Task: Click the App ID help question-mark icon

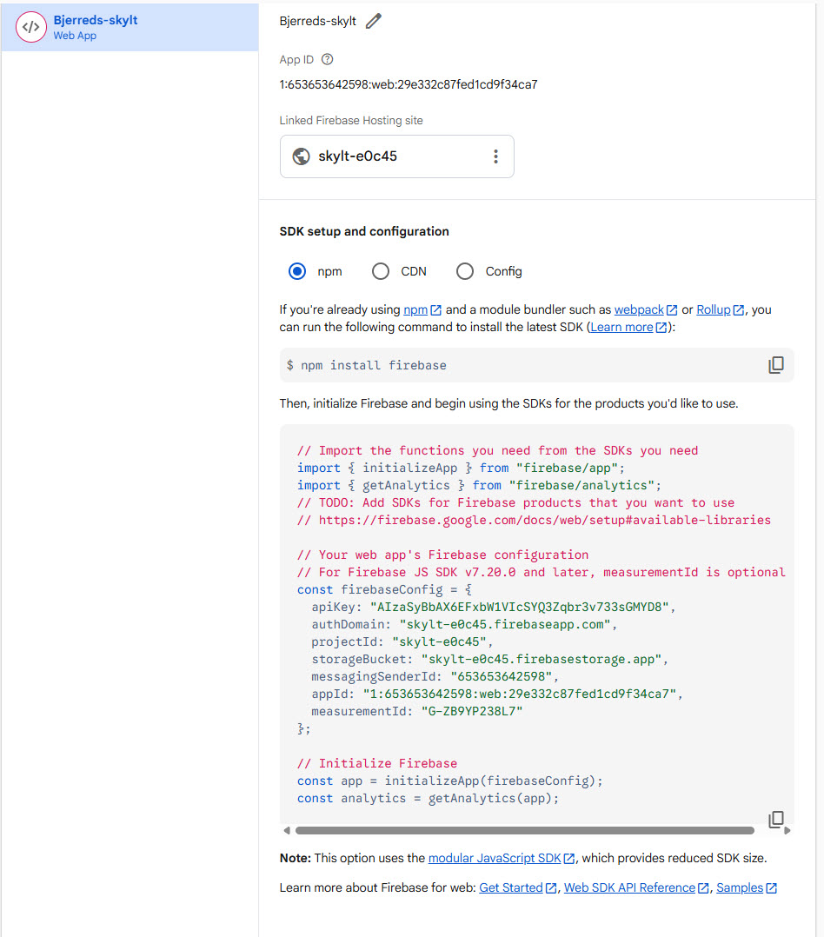Action: pyautogui.click(x=327, y=59)
